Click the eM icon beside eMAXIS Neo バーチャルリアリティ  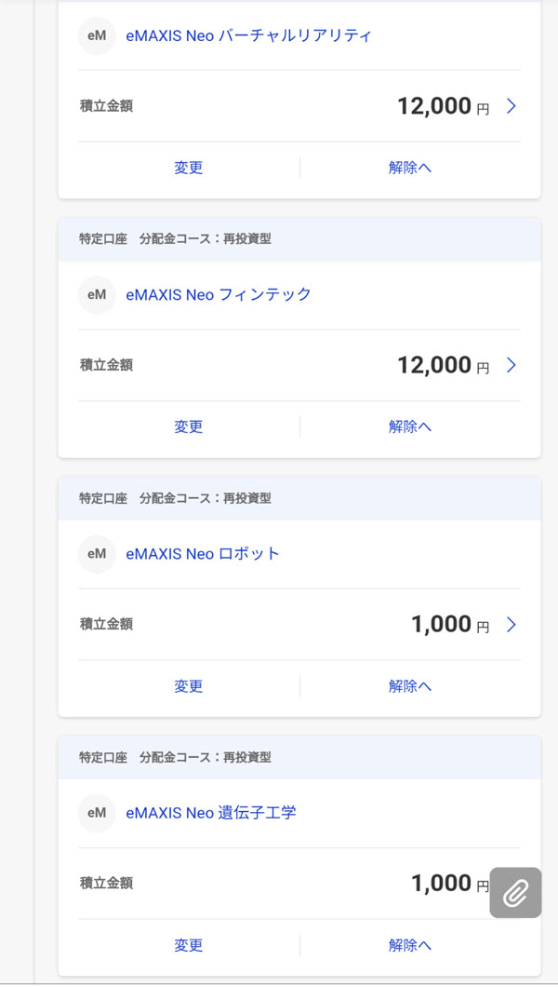coord(97,36)
